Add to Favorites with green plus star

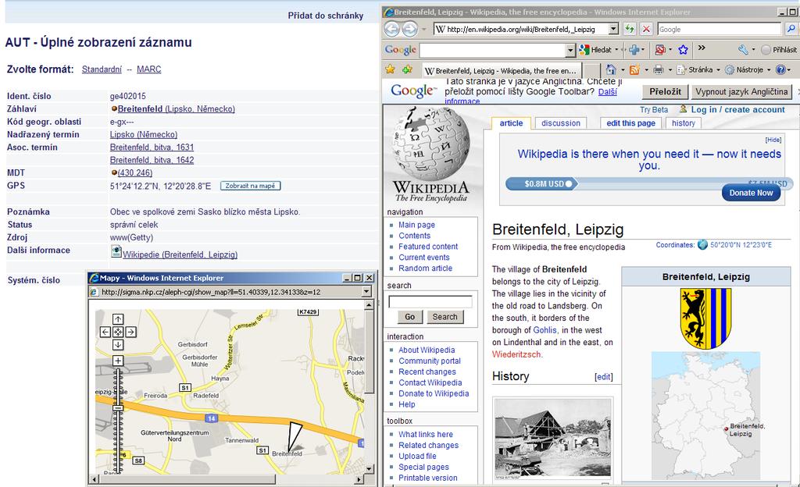point(407,69)
